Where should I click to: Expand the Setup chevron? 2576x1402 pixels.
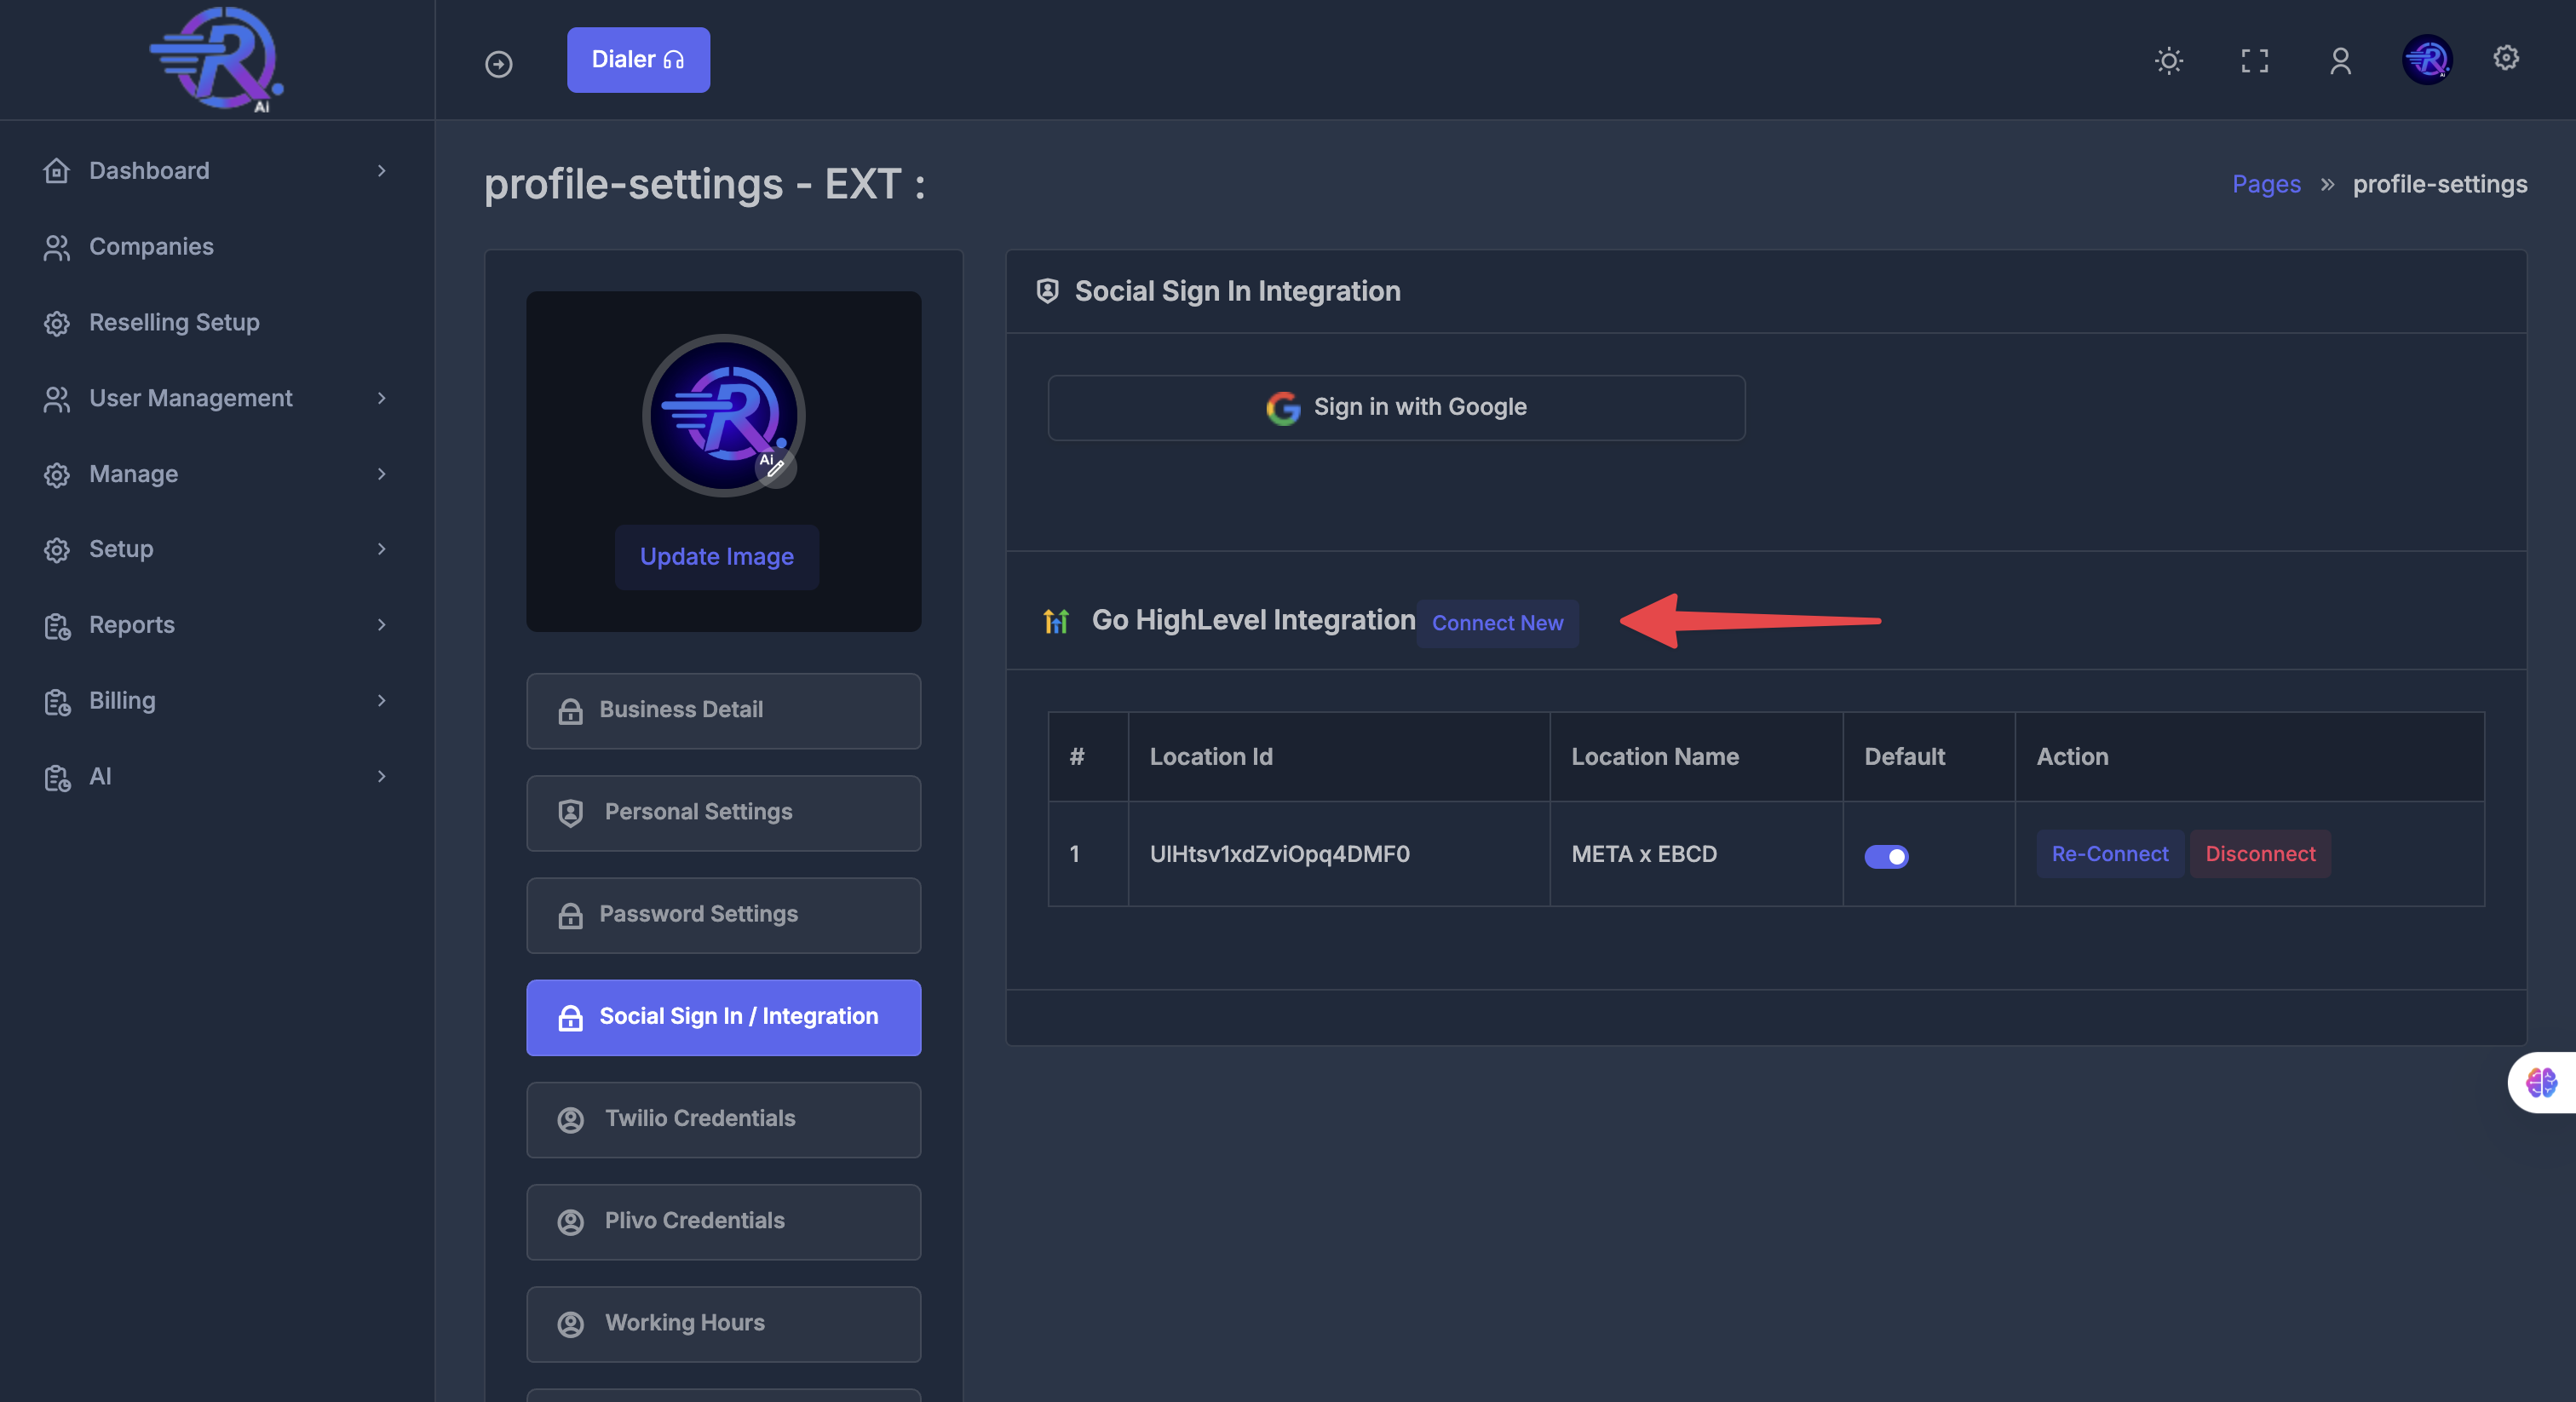pyautogui.click(x=381, y=549)
